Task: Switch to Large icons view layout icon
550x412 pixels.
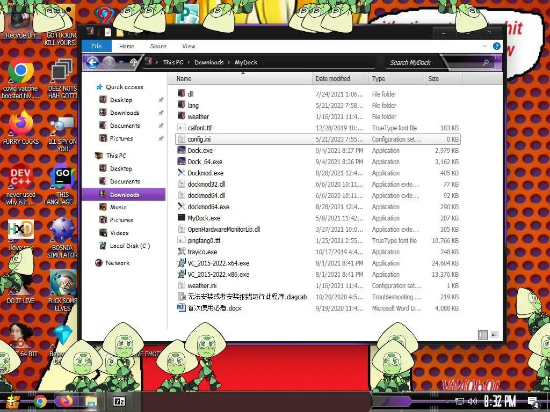Action: 495,335
